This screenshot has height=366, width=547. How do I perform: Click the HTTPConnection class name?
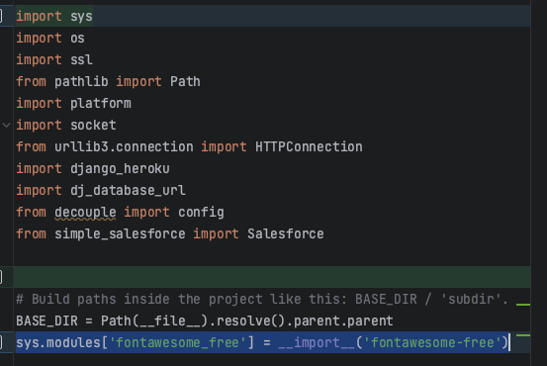click(x=309, y=146)
